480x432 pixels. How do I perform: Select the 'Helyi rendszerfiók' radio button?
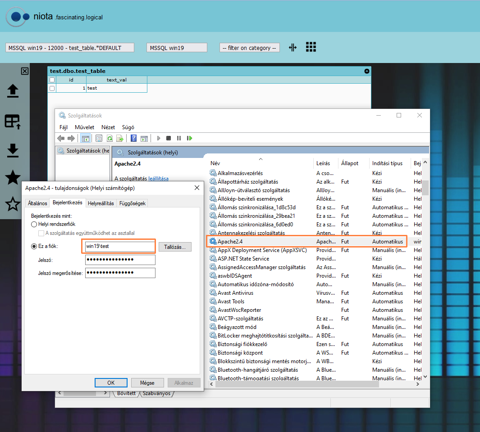point(34,224)
